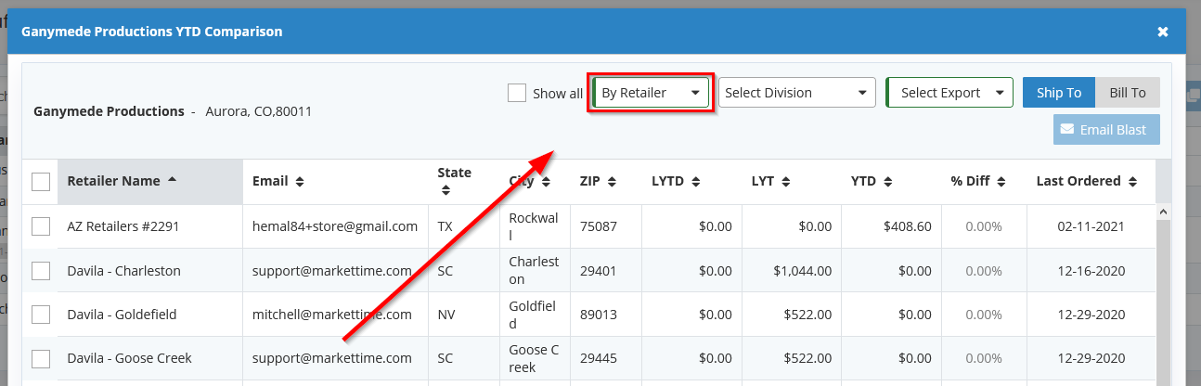Expand the Select Export dropdown

(x=949, y=93)
